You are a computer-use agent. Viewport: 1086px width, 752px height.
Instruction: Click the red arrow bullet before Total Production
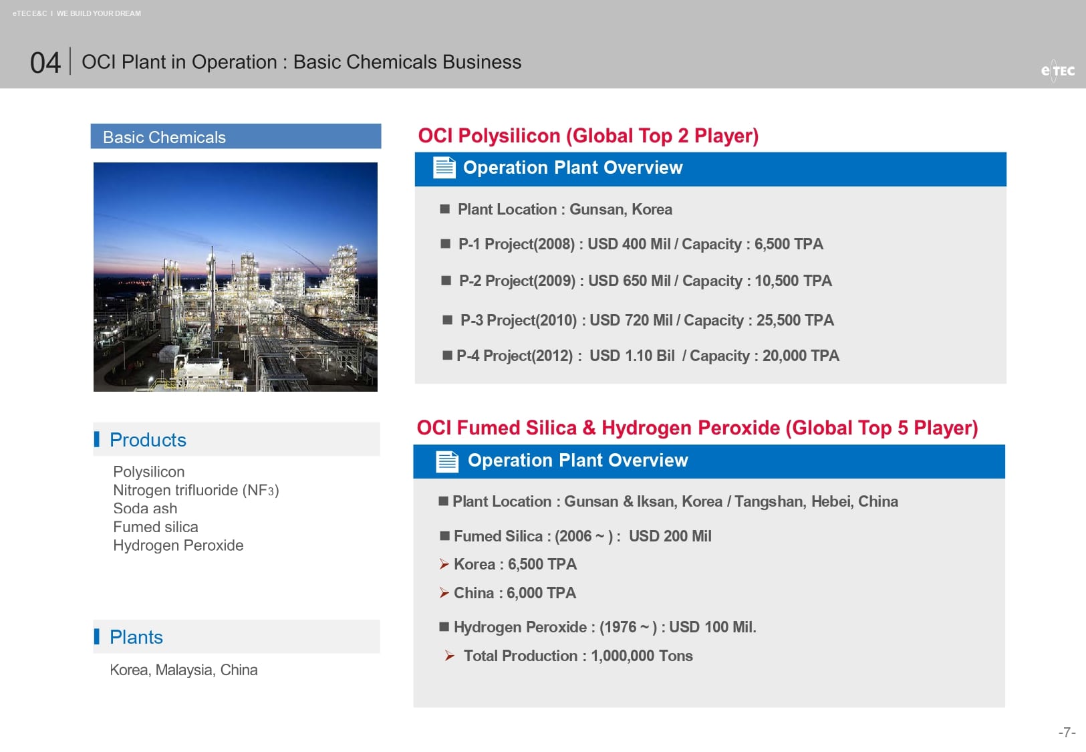(450, 656)
